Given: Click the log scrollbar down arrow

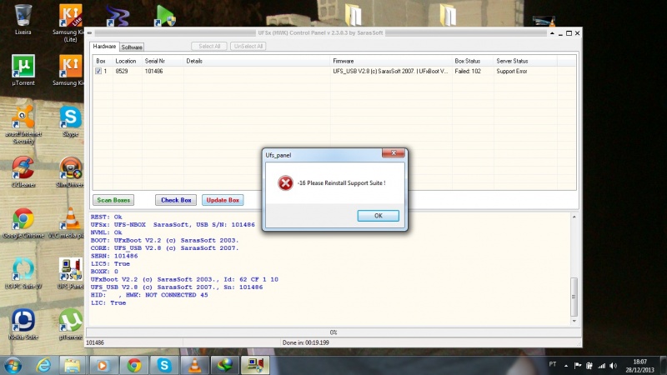Looking at the screenshot, I should (573, 318).
